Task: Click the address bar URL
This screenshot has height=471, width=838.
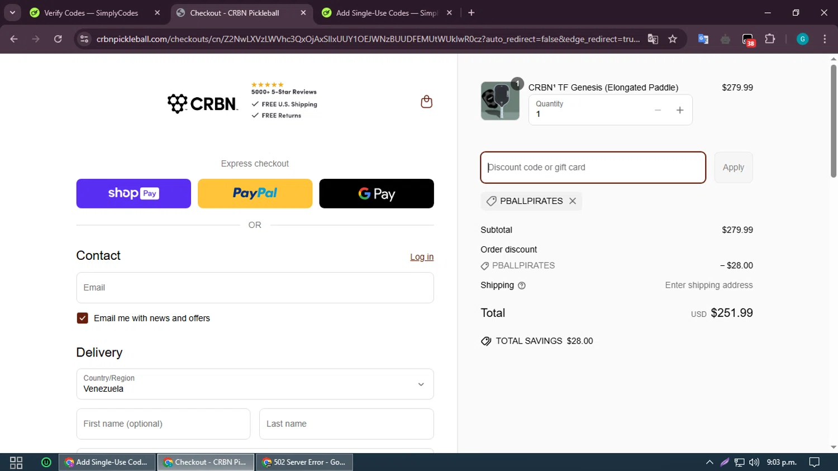Action: [x=368, y=39]
